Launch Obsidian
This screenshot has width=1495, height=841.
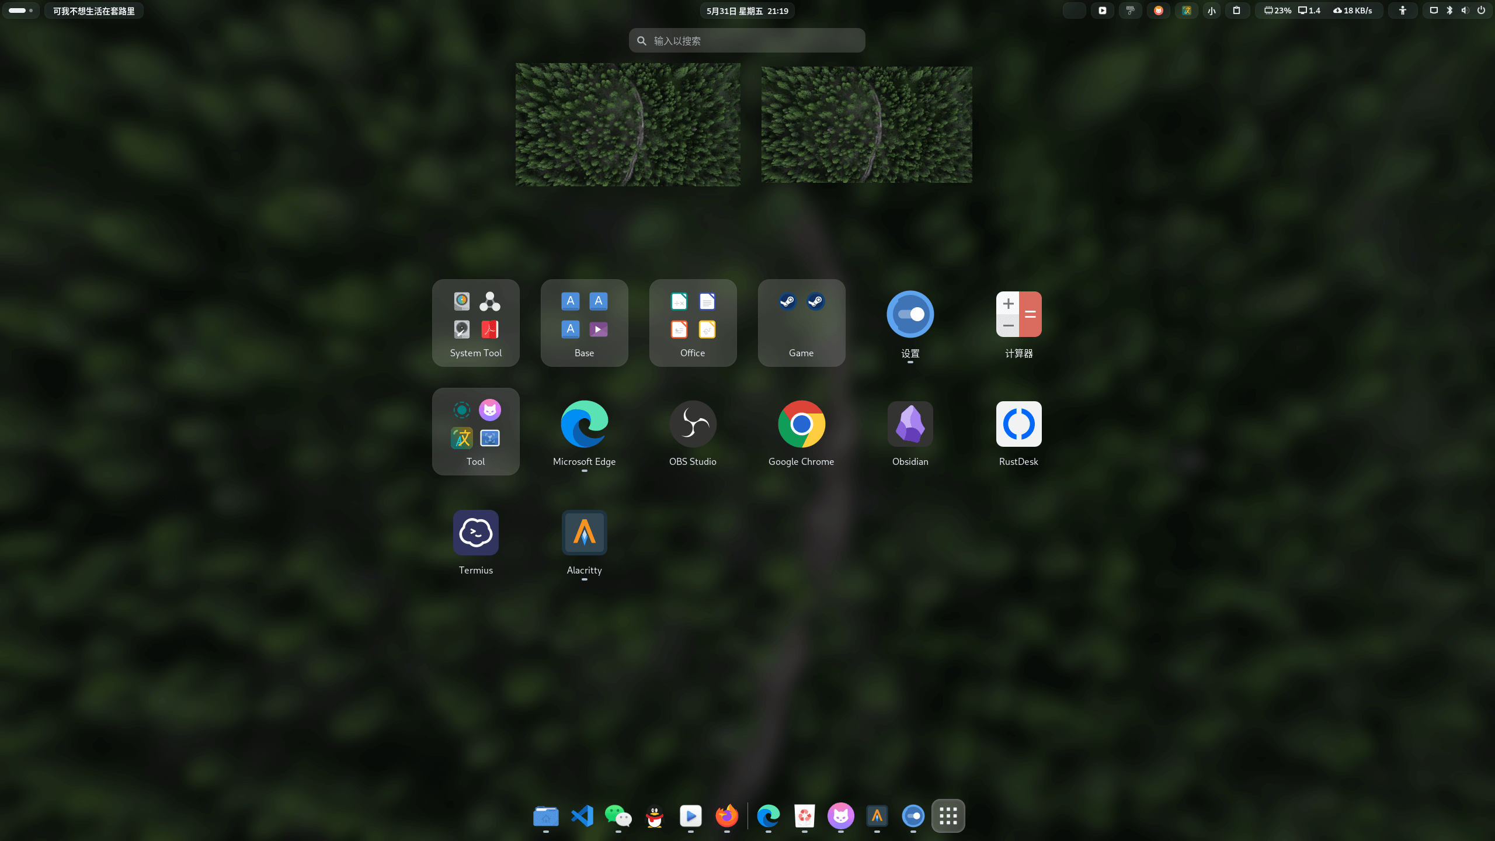pos(910,431)
